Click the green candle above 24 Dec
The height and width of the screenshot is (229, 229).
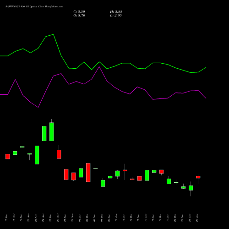pyautogui.click(x=191, y=188)
